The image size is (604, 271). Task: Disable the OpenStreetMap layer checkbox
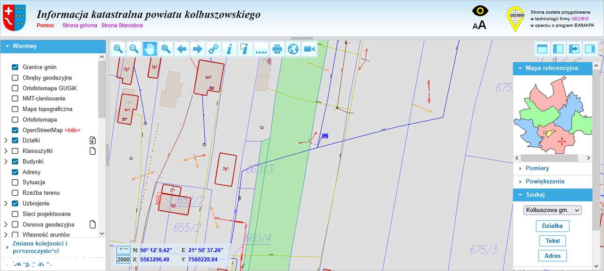[15, 130]
